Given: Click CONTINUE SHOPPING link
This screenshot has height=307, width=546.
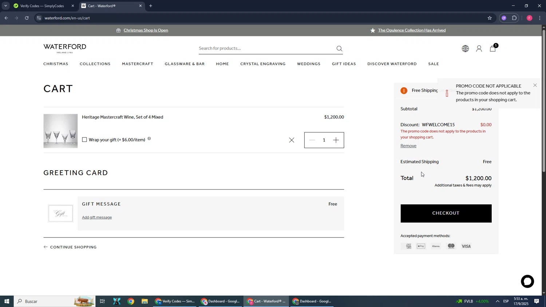Looking at the screenshot, I should tap(70, 247).
